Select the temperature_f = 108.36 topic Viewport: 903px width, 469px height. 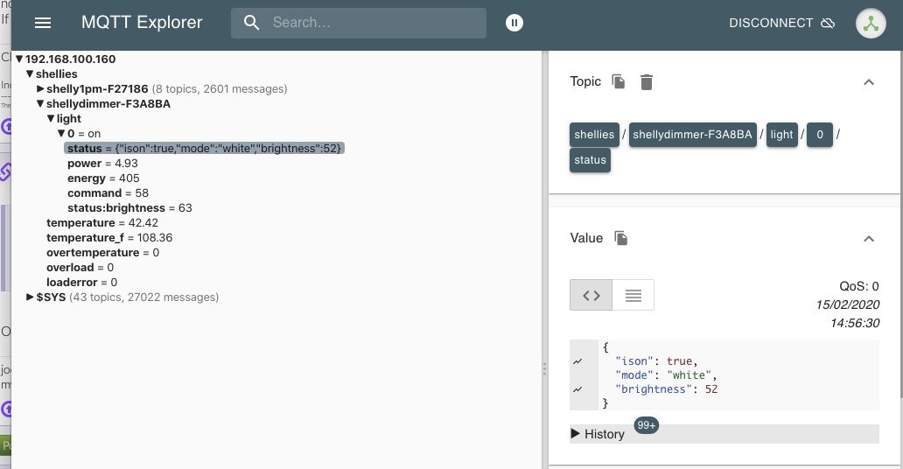click(x=109, y=237)
